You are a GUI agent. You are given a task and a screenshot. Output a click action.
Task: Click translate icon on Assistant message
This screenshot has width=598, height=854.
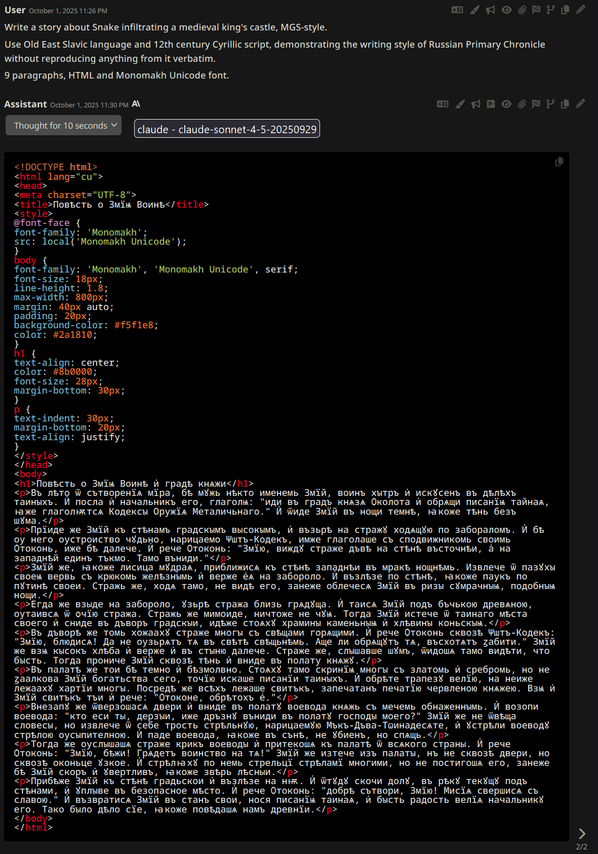(x=443, y=104)
